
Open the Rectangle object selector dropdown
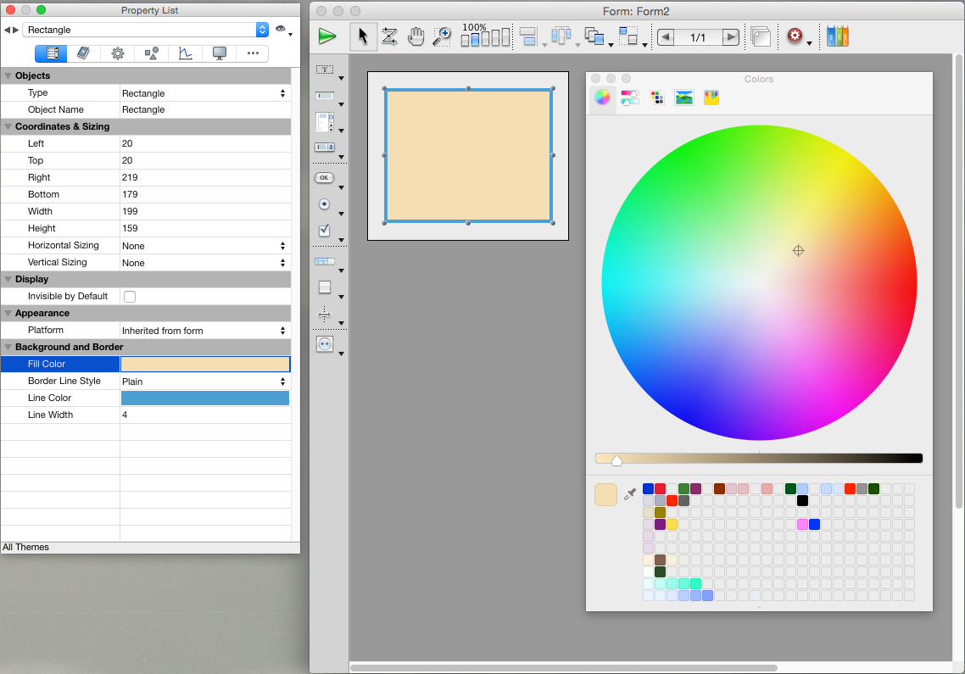pyautogui.click(x=262, y=30)
